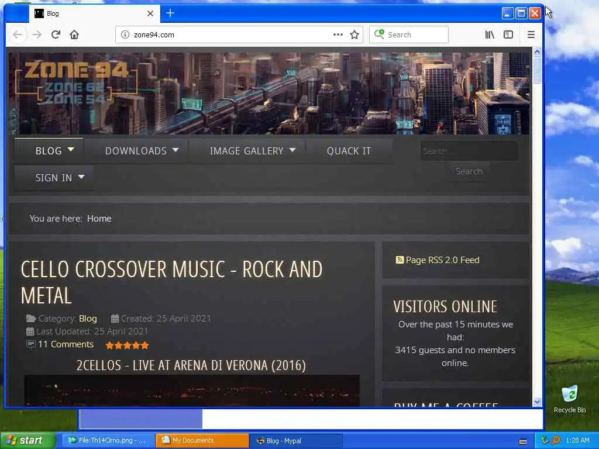The width and height of the screenshot is (599, 449).
Task: Close the Blog tab
Action: click(150, 13)
